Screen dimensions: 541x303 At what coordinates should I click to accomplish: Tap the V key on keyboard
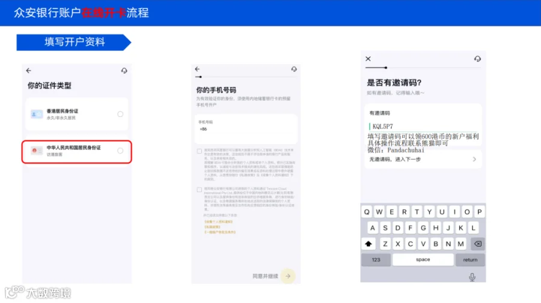tap(423, 244)
